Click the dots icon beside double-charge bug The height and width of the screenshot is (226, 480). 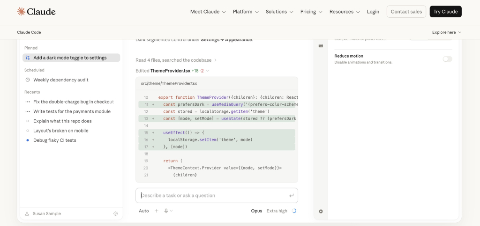[28, 102]
